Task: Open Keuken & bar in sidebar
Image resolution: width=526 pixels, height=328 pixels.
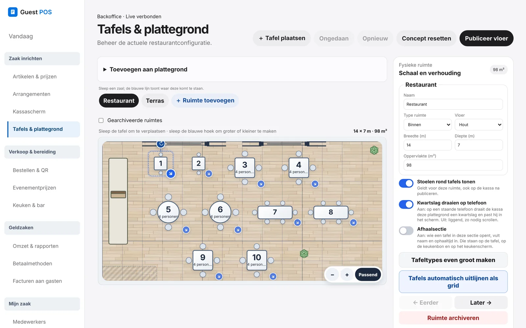Action: 29,205
